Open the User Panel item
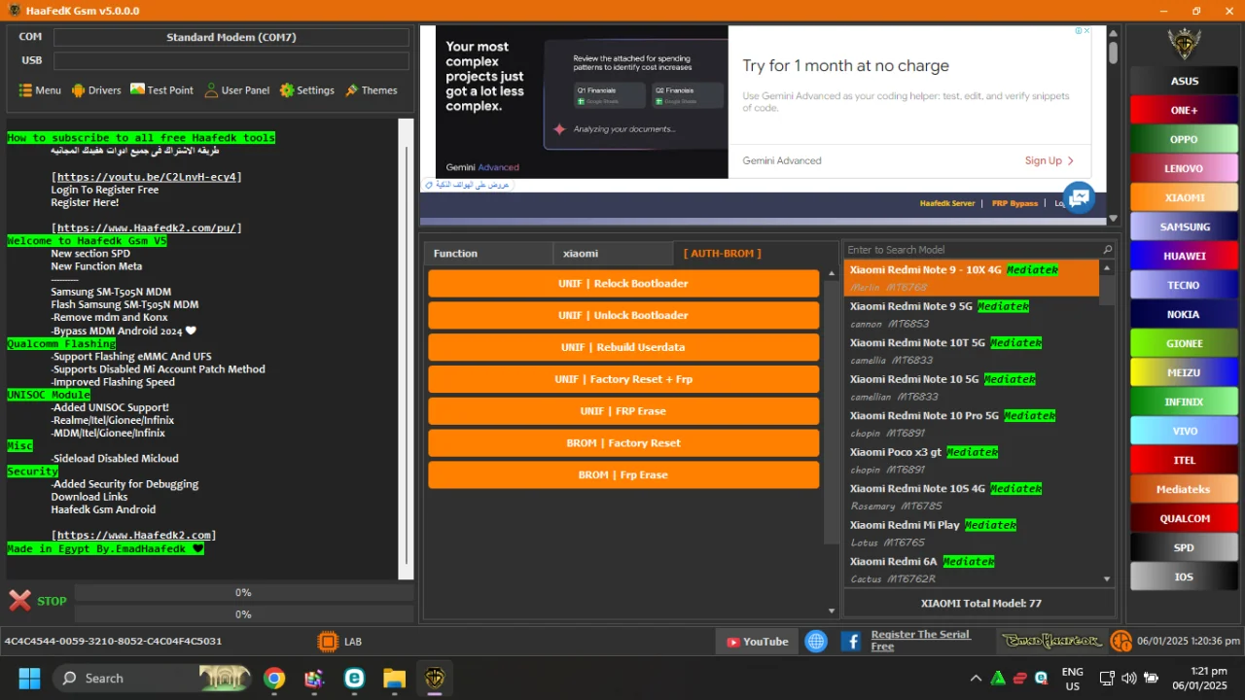The image size is (1245, 700). coord(237,90)
